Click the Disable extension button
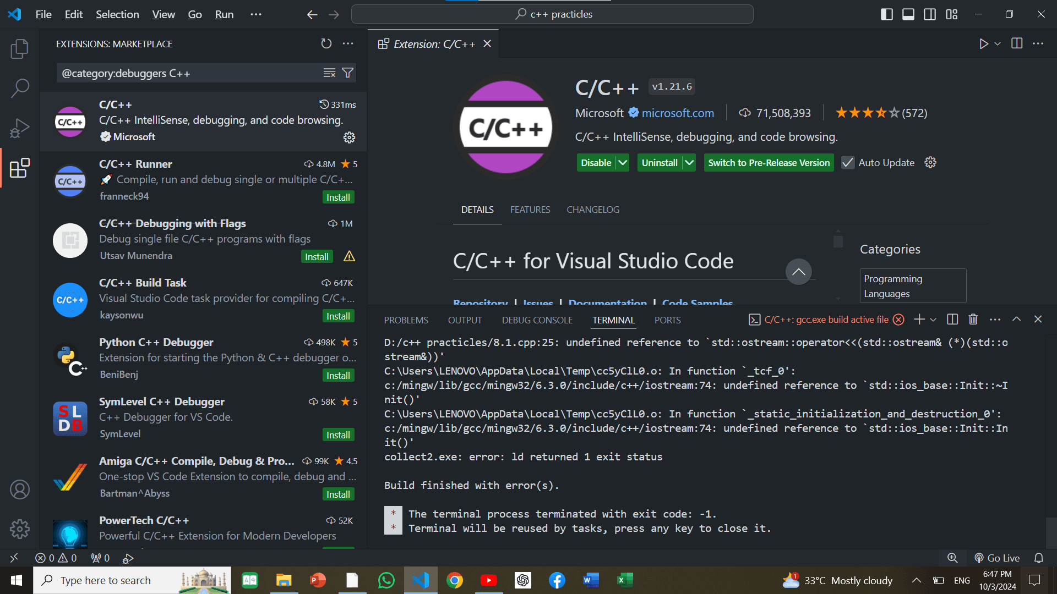 [x=596, y=163]
